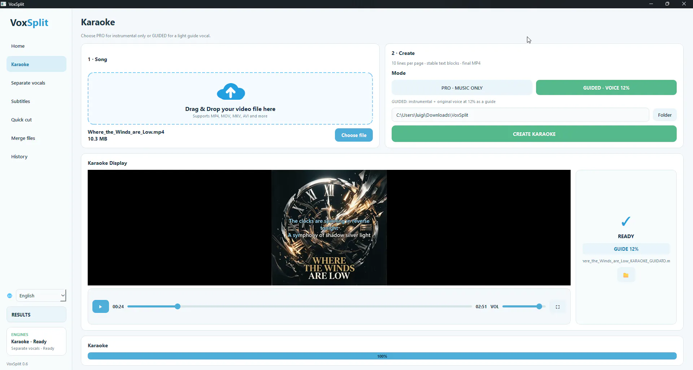Click the 'Separate vocals · Ready' status
This screenshot has width=693, height=370.
pyautogui.click(x=33, y=348)
